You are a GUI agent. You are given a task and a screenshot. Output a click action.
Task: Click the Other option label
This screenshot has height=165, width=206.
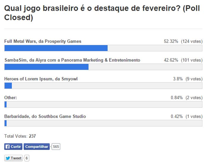point(11,98)
